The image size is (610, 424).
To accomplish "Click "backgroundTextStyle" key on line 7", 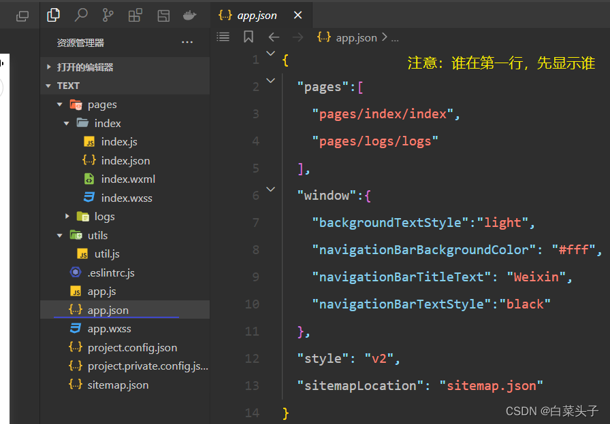I will click(x=391, y=223).
